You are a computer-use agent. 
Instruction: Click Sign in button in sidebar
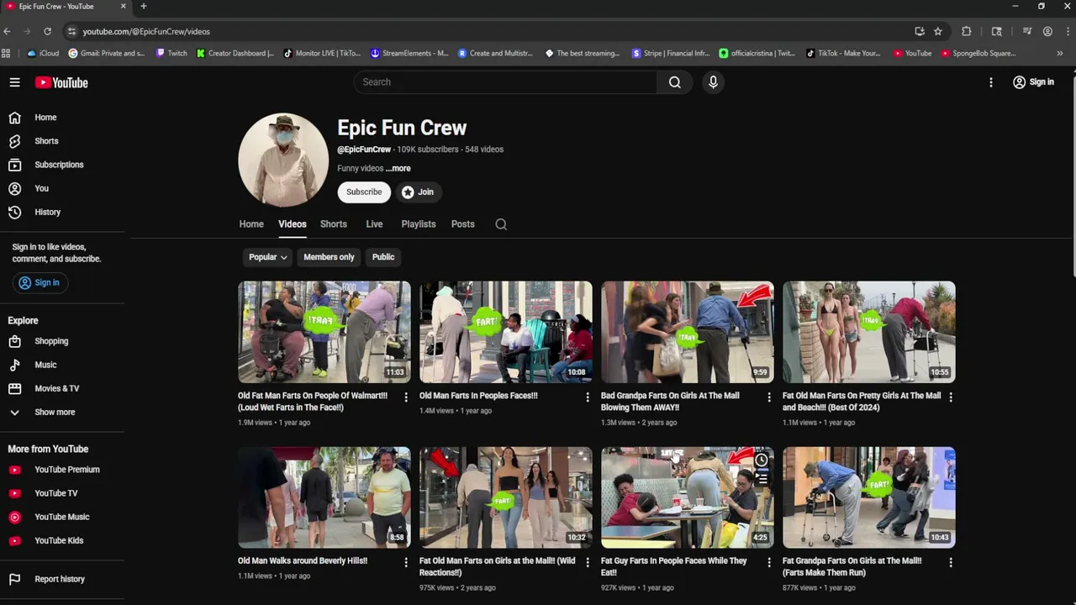click(x=40, y=283)
